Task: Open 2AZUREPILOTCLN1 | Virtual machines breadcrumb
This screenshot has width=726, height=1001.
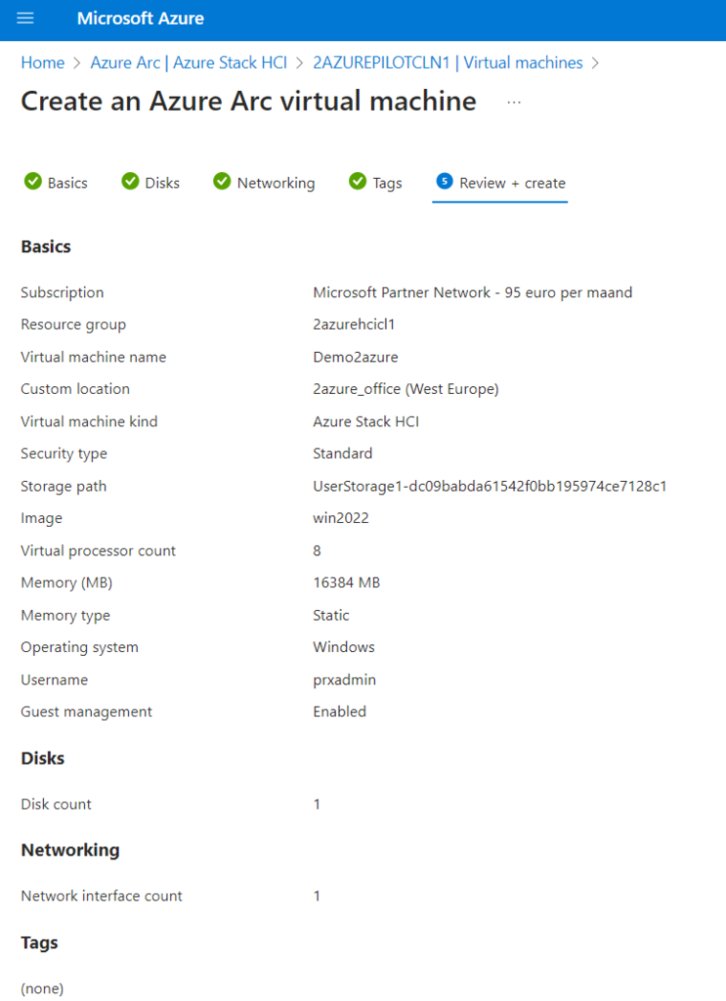Action: click(x=448, y=63)
